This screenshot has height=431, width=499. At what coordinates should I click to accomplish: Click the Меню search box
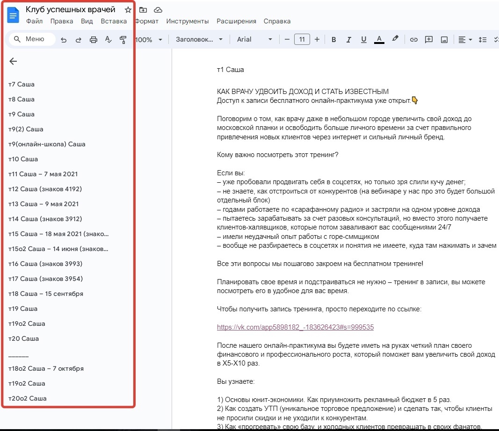pos(32,39)
